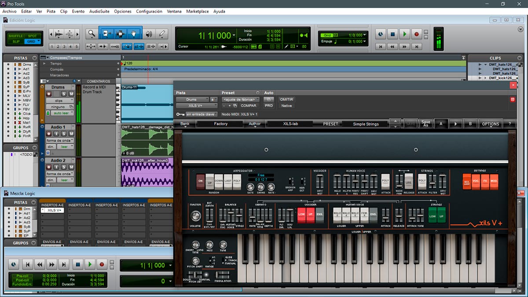This screenshot has height=297, width=528.
Task: Click Stop in the floating Transport window
Action: [x=78, y=264]
